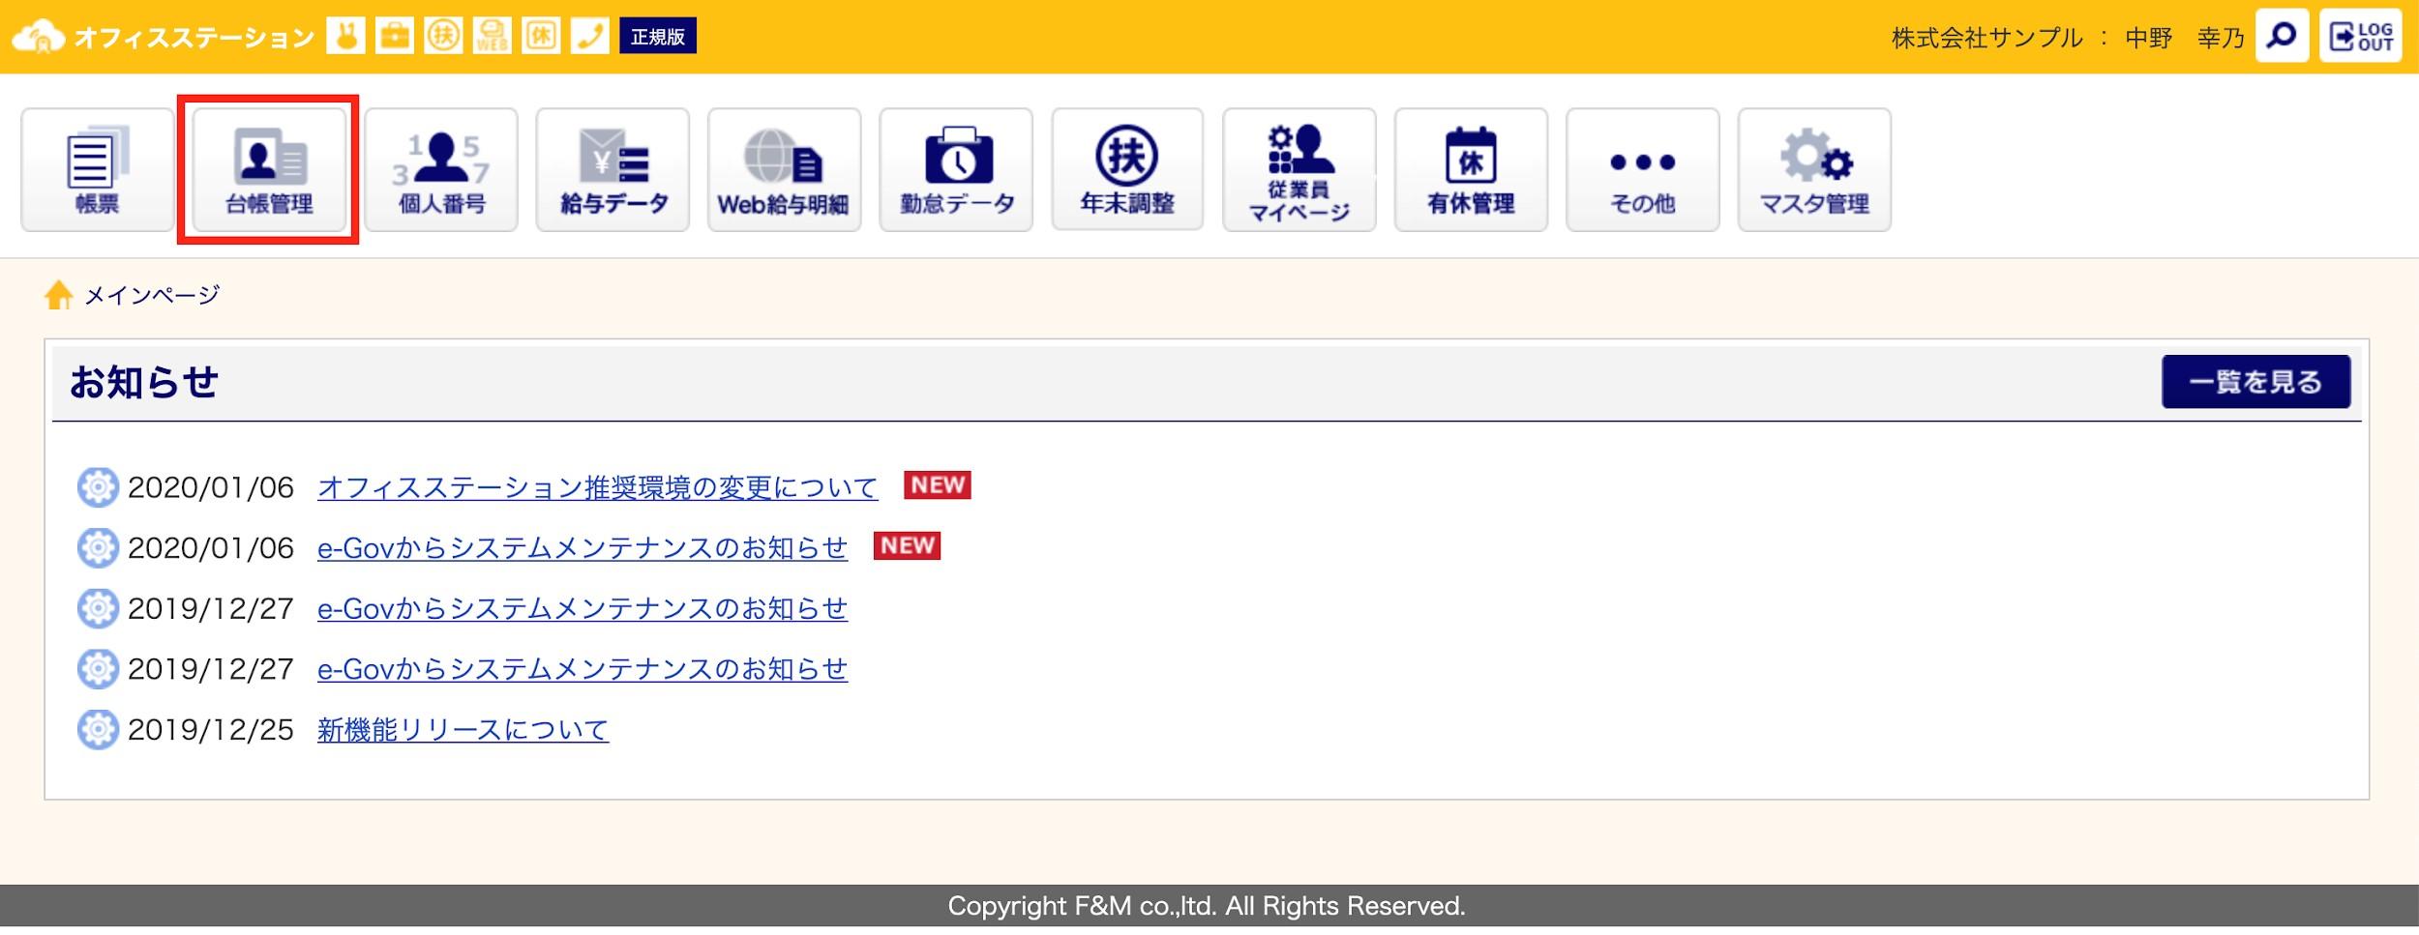Click the rabbit product icon in header
Viewport: 2419px width, 935px height.
tap(345, 37)
